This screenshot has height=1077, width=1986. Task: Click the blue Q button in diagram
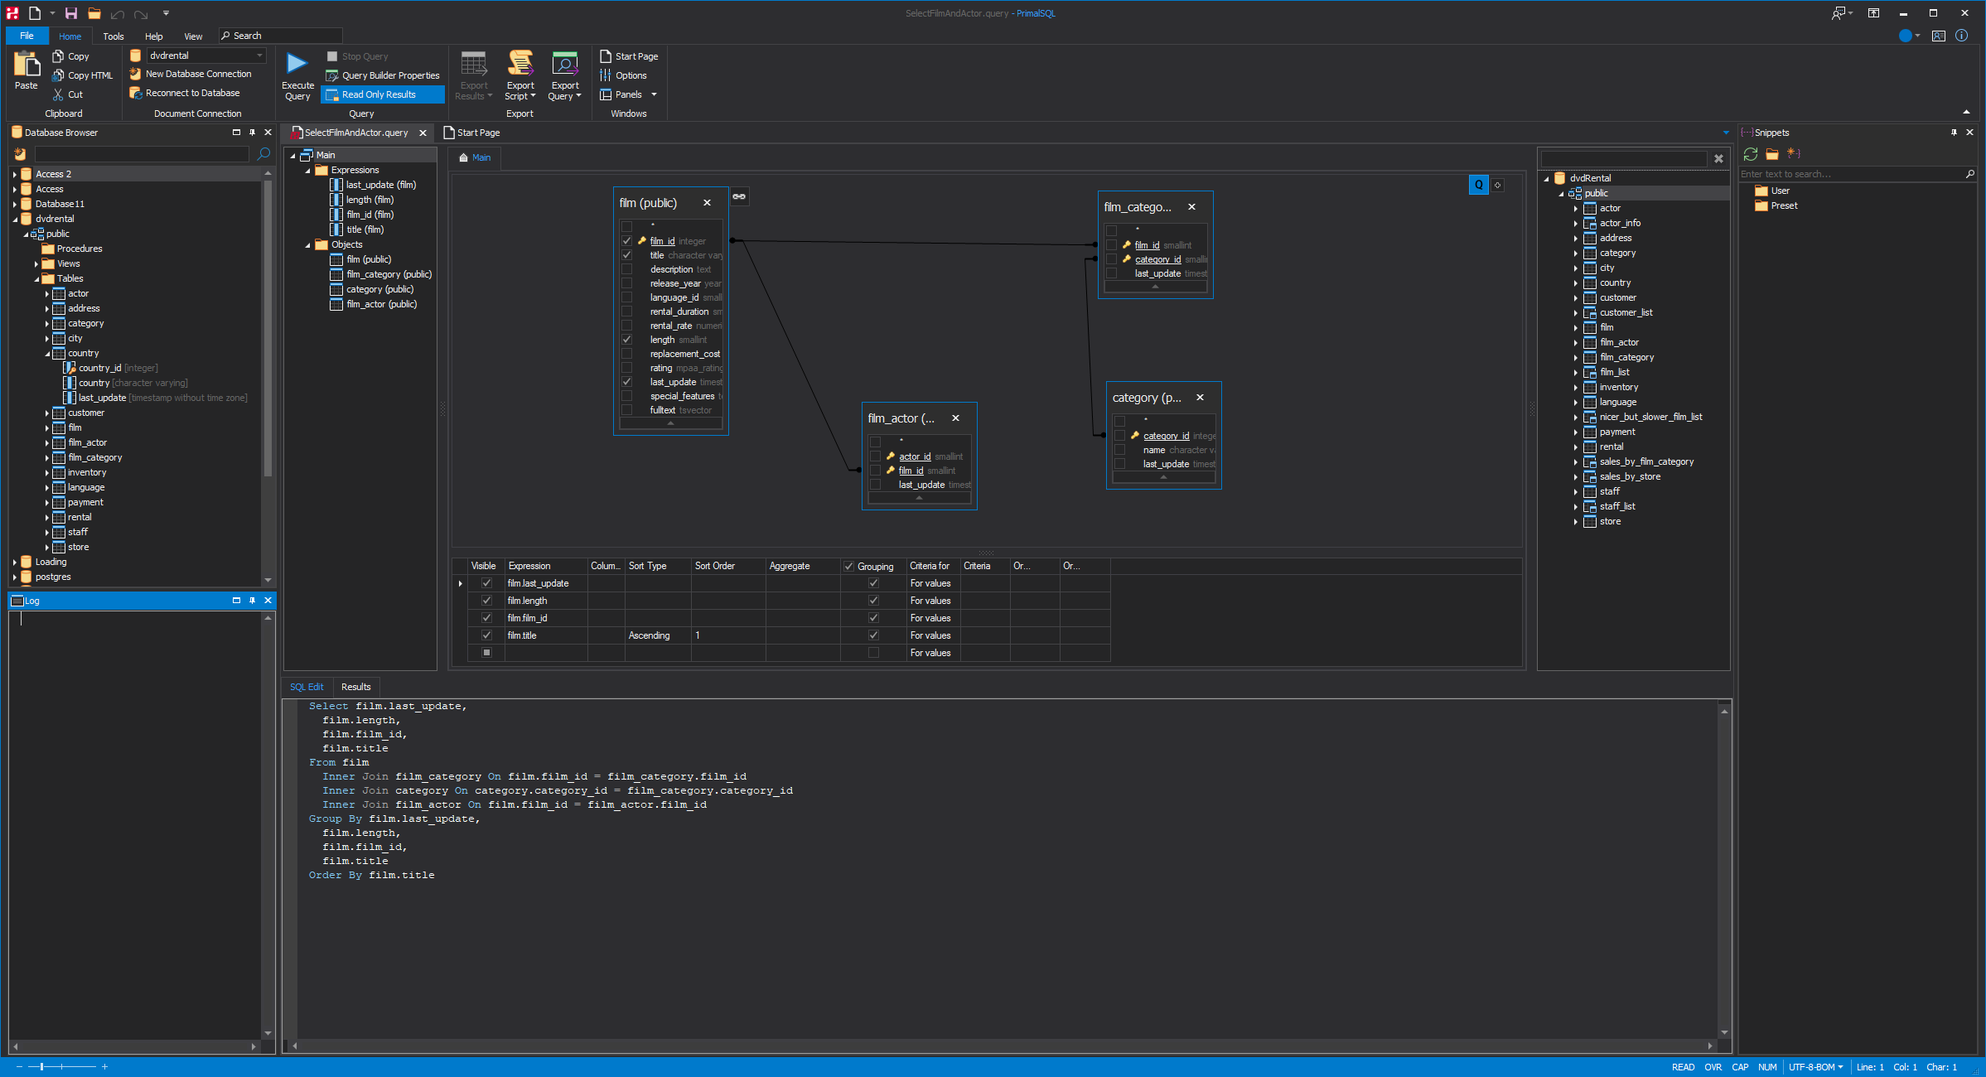tap(1478, 185)
